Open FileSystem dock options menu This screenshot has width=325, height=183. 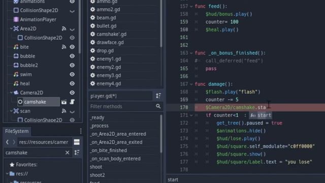[81, 131]
